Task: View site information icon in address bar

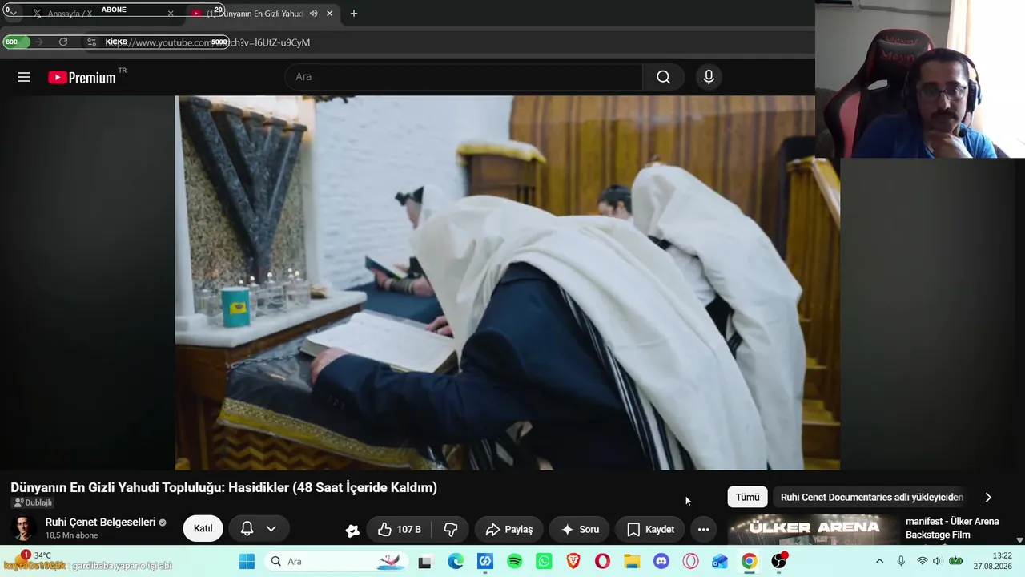Action: pyautogui.click(x=92, y=42)
